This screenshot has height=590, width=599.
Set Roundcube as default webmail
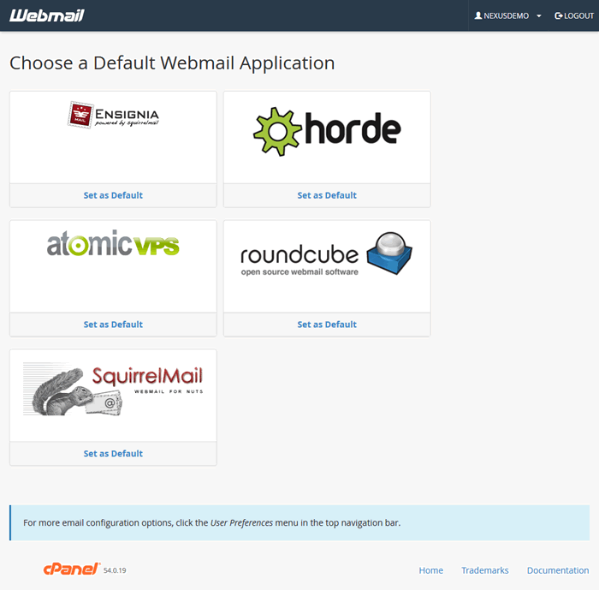click(x=327, y=325)
